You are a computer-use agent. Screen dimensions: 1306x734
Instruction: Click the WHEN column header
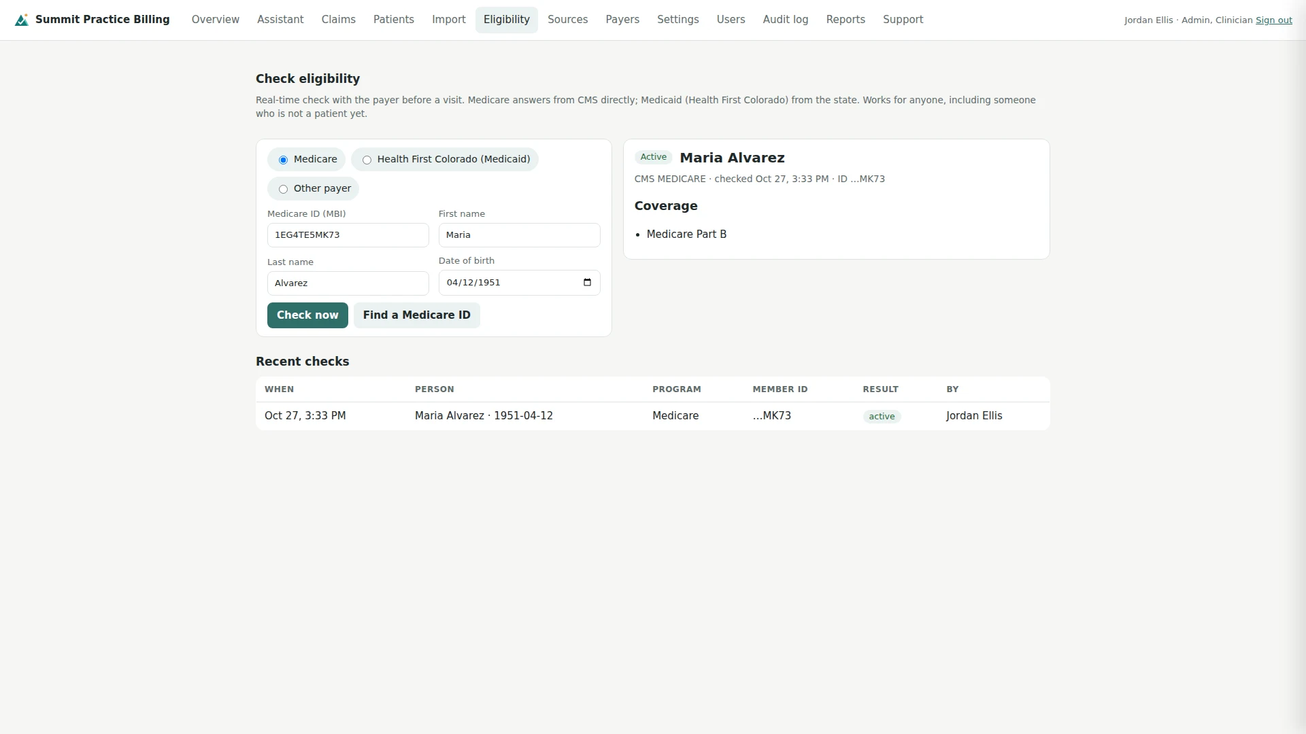(x=280, y=389)
